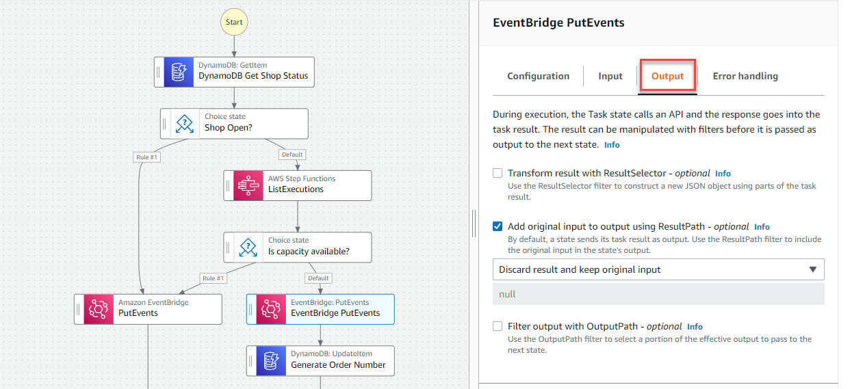Switch to the Configuration tab
This screenshot has height=389, width=852.
pyautogui.click(x=538, y=76)
